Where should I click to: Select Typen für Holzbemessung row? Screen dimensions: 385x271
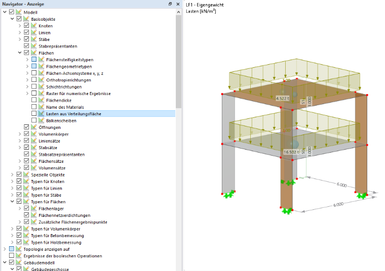tap(56, 242)
